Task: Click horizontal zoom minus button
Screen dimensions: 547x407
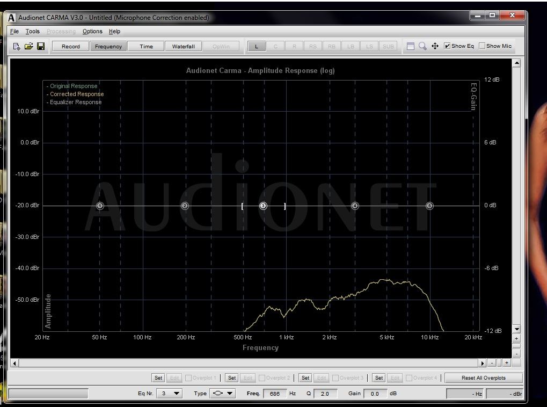Action: 492,364
